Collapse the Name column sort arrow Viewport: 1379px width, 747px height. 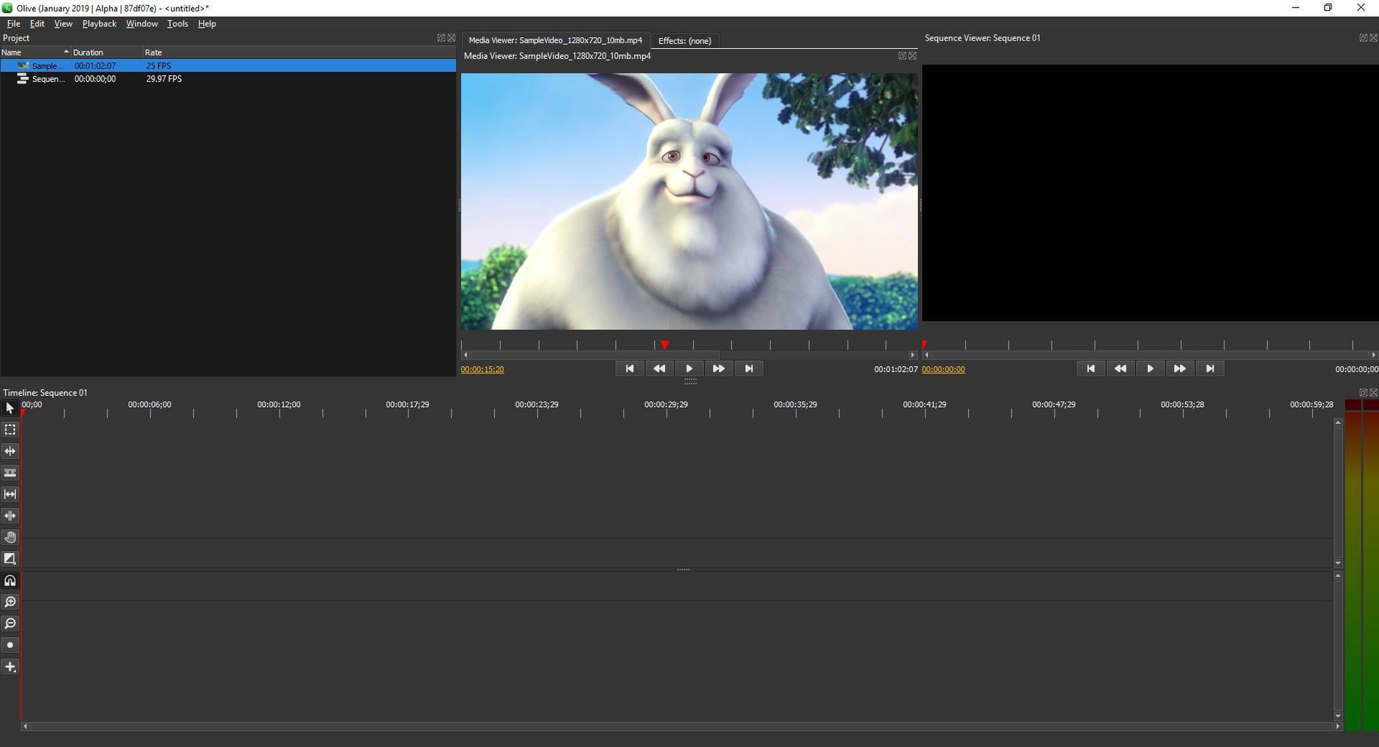pos(65,52)
